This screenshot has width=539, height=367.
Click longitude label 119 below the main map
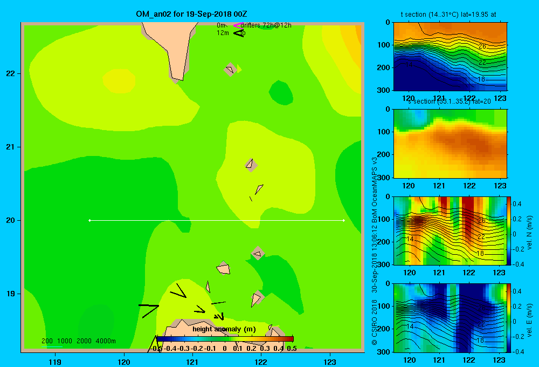click(55, 362)
